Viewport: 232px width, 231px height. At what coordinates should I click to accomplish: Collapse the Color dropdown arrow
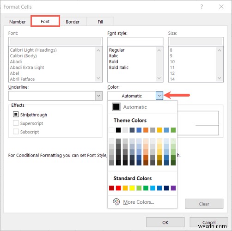[x=159, y=96]
